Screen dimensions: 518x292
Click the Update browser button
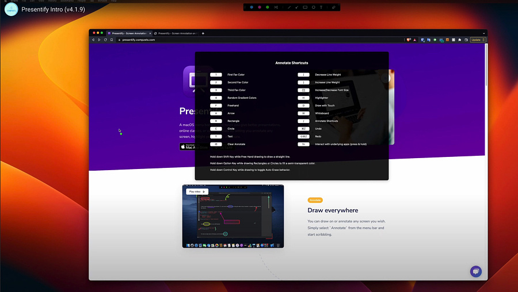[x=478, y=40]
